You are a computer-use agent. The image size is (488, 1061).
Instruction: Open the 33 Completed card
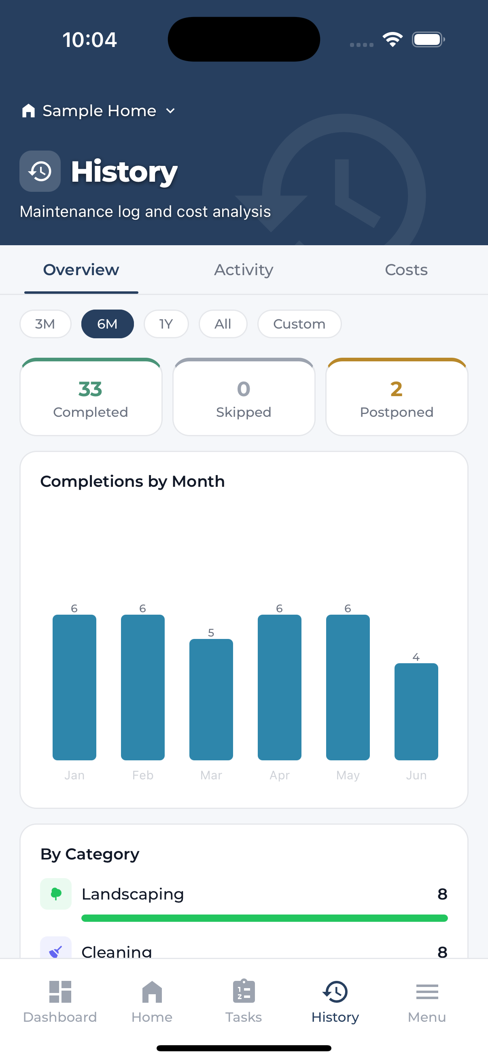[91, 397]
